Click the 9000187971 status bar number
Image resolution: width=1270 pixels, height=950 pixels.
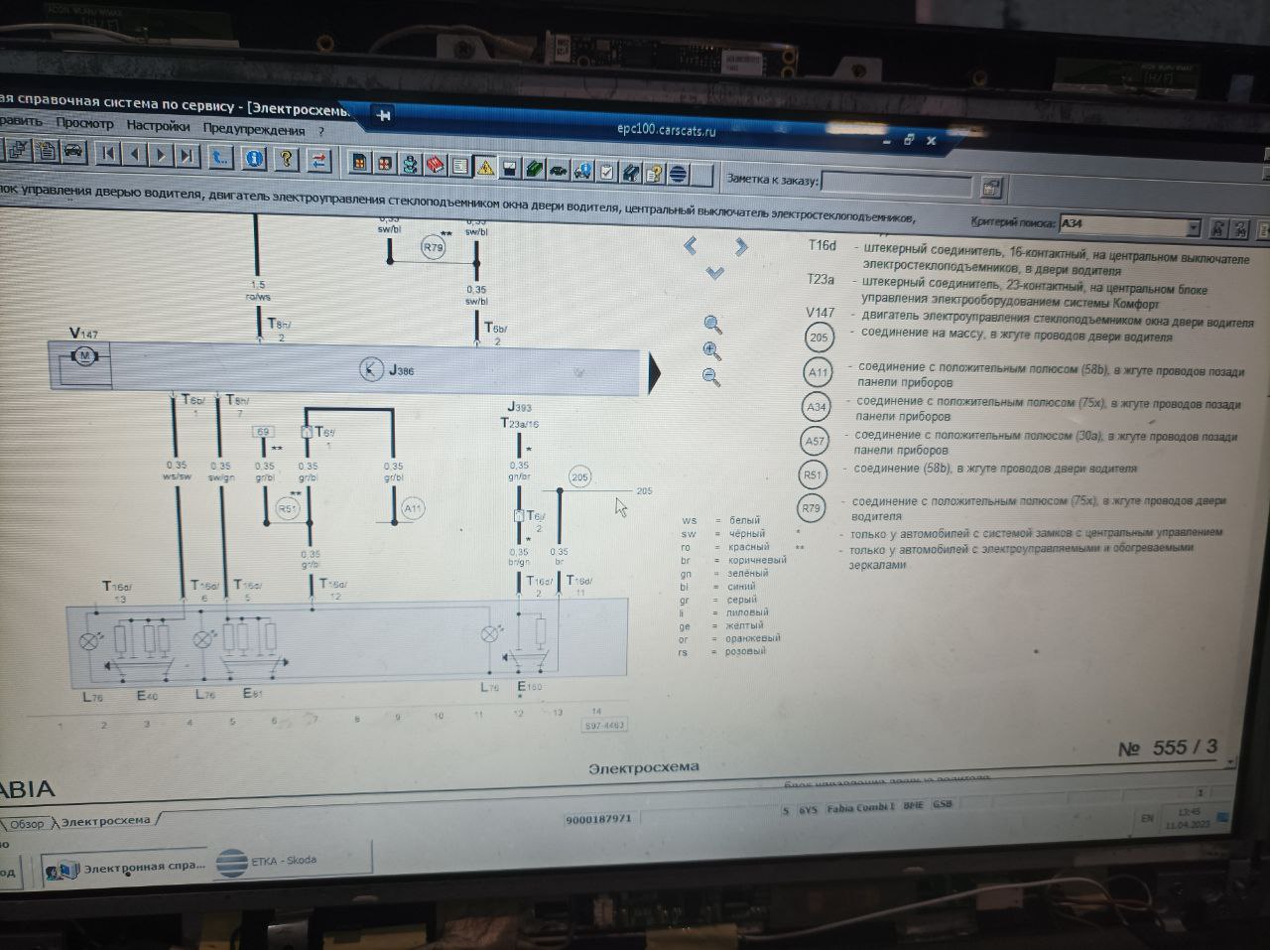[x=597, y=819]
